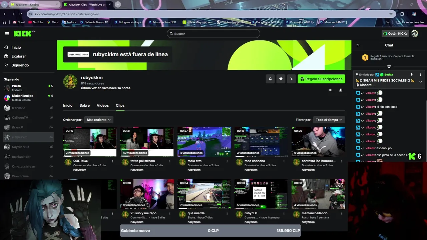This screenshot has width=427, height=240.
Task: Click the pin icon on pinned message
Action: (412, 75)
